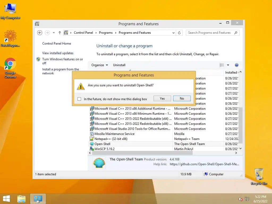Click the Open-Shell GitHub help link

[204, 164]
